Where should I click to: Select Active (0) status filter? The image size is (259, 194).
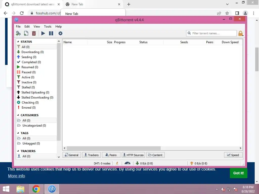(28, 77)
